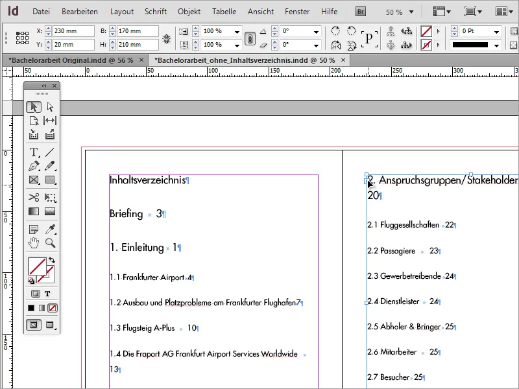The width and height of the screenshot is (519, 389).
Task: Click the Select container icon
Action: (x=391, y=31)
